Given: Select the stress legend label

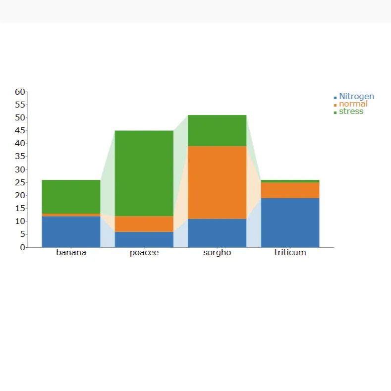Looking at the screenshot, I should (351, 112).
